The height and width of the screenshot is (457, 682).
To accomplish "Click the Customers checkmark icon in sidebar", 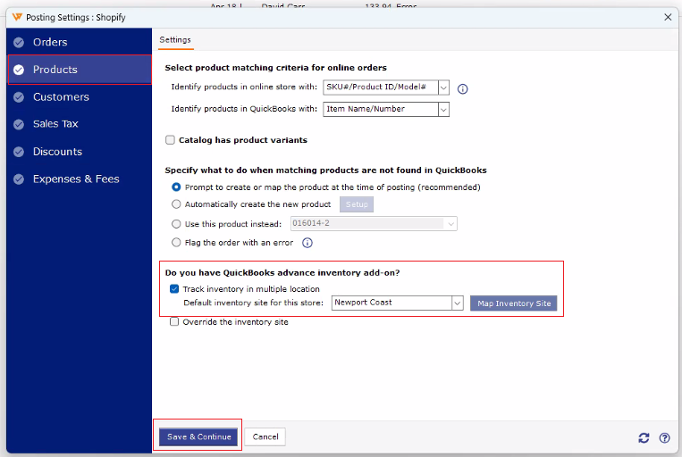I will [x=19, y=97].
